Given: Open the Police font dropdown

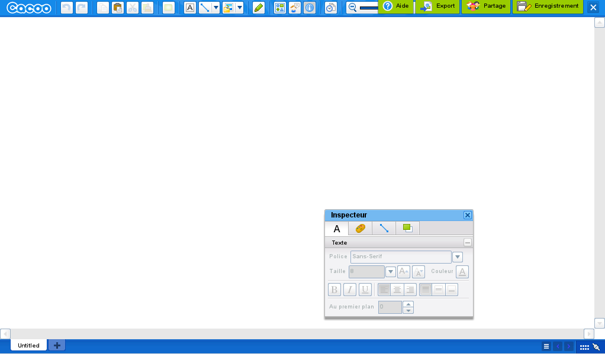Looking at the screenshot, I should (x=457, y=256).
